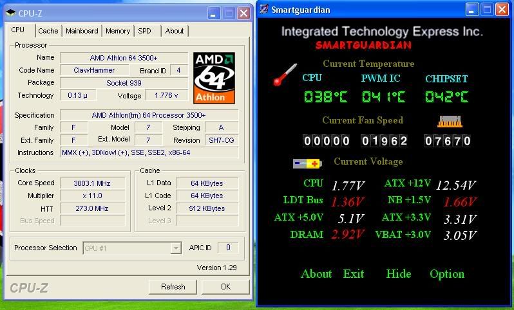The height and width of the screenshot is (310, 514).
Task: Click the orange heatsink chip icon
Action: click(x=450, y=122)
